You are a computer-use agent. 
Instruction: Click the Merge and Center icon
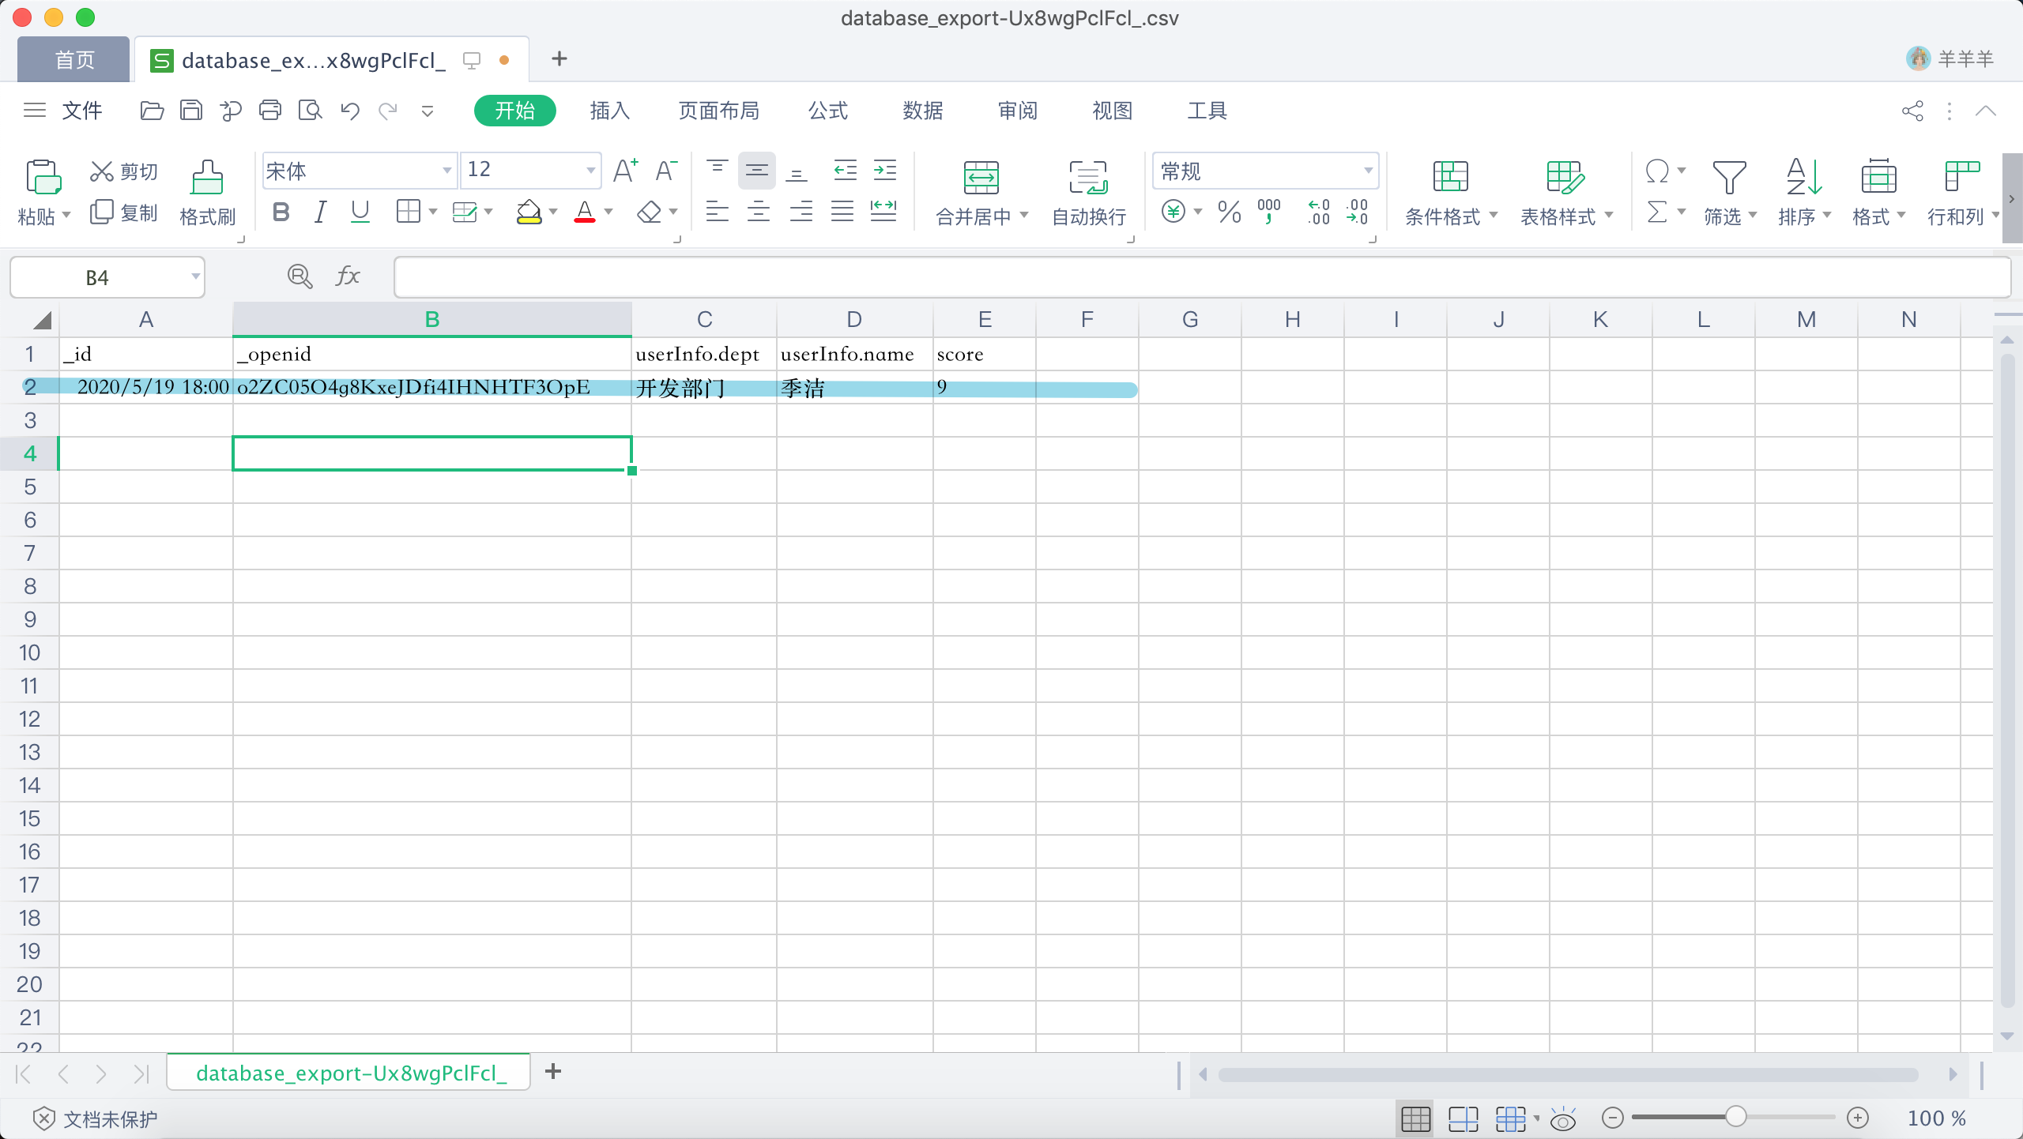pos(981,178)
